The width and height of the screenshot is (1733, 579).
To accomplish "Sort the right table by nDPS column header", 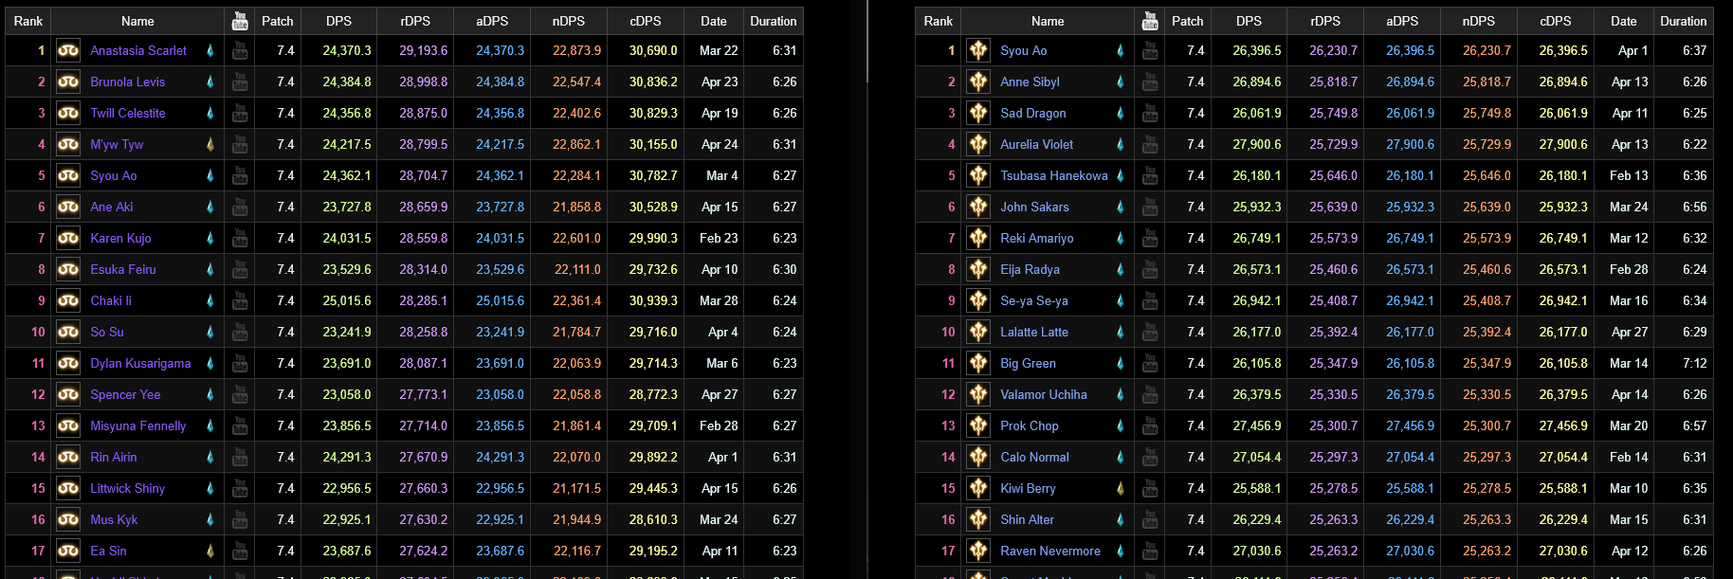I will tap(1479, 21).
